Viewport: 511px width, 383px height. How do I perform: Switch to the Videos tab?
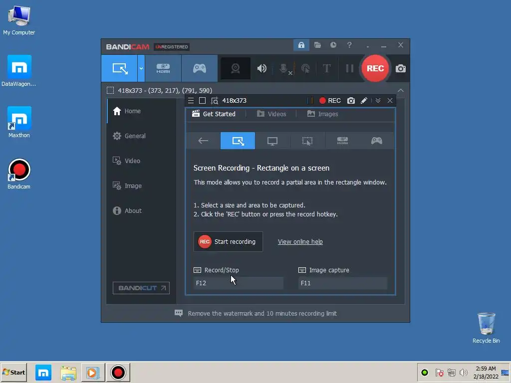tap(271, 114)
